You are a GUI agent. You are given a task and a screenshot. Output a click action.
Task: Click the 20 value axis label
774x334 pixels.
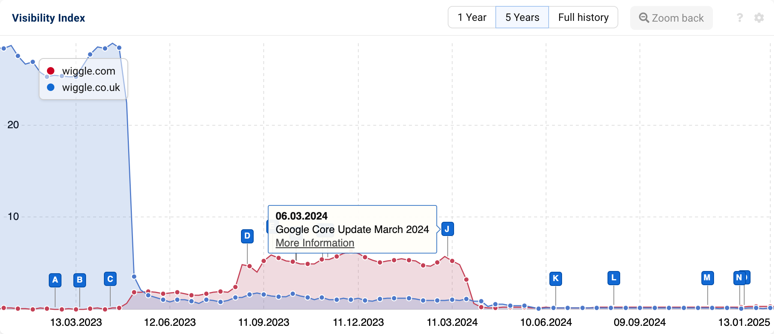point(13,125)
